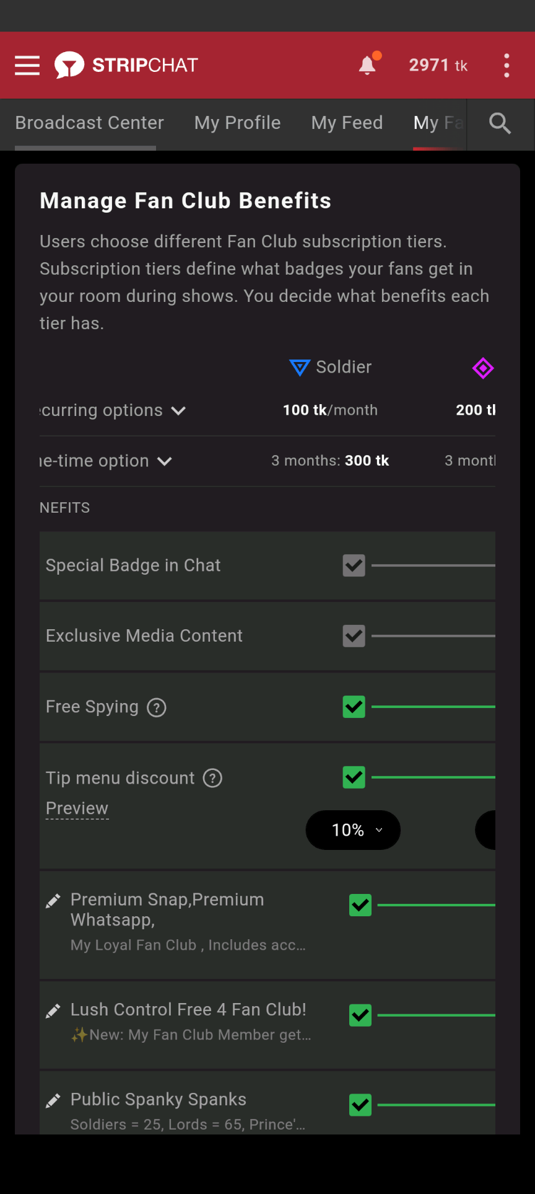
Task: Edit the Public Spanky Spanks benefit
Action: (53, 1100)
